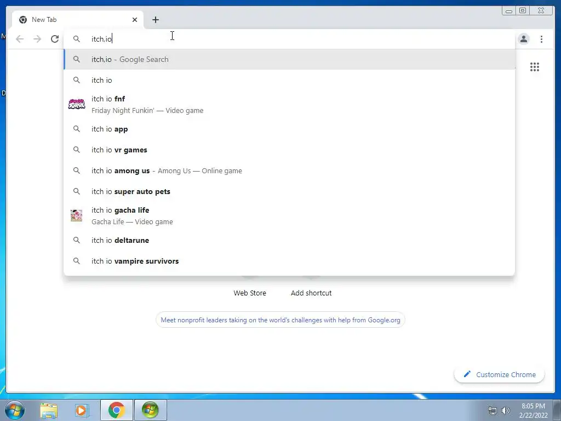Select the 'itch io app' suggestion
This screenshot has width=561, height=421.
pos(289,129)
